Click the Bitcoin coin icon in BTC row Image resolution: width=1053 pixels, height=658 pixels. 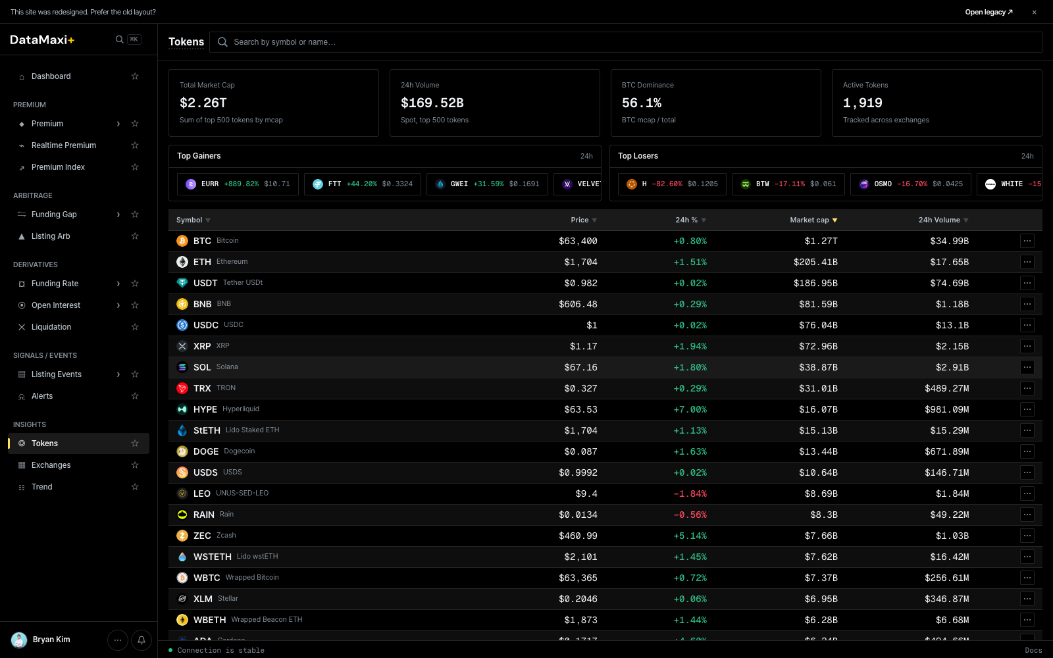[182, 241]
